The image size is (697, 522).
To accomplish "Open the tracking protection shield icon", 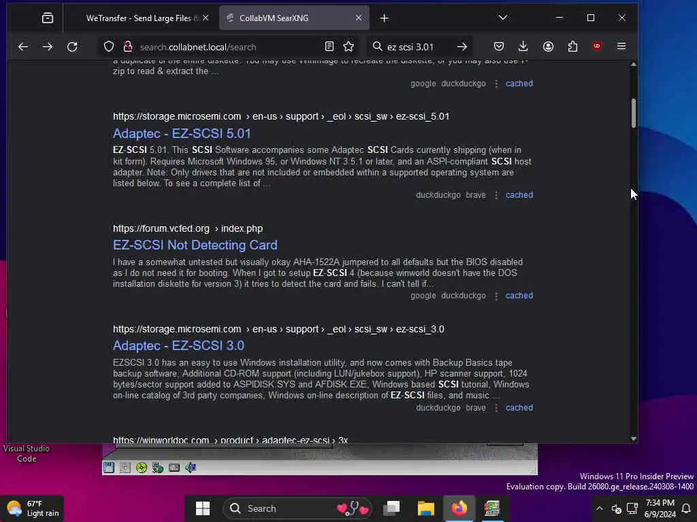I will coord(109,47).
